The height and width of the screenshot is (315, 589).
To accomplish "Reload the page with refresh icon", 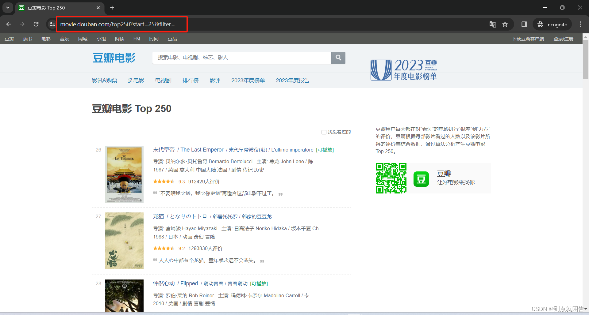I will (x=36, y=24).
